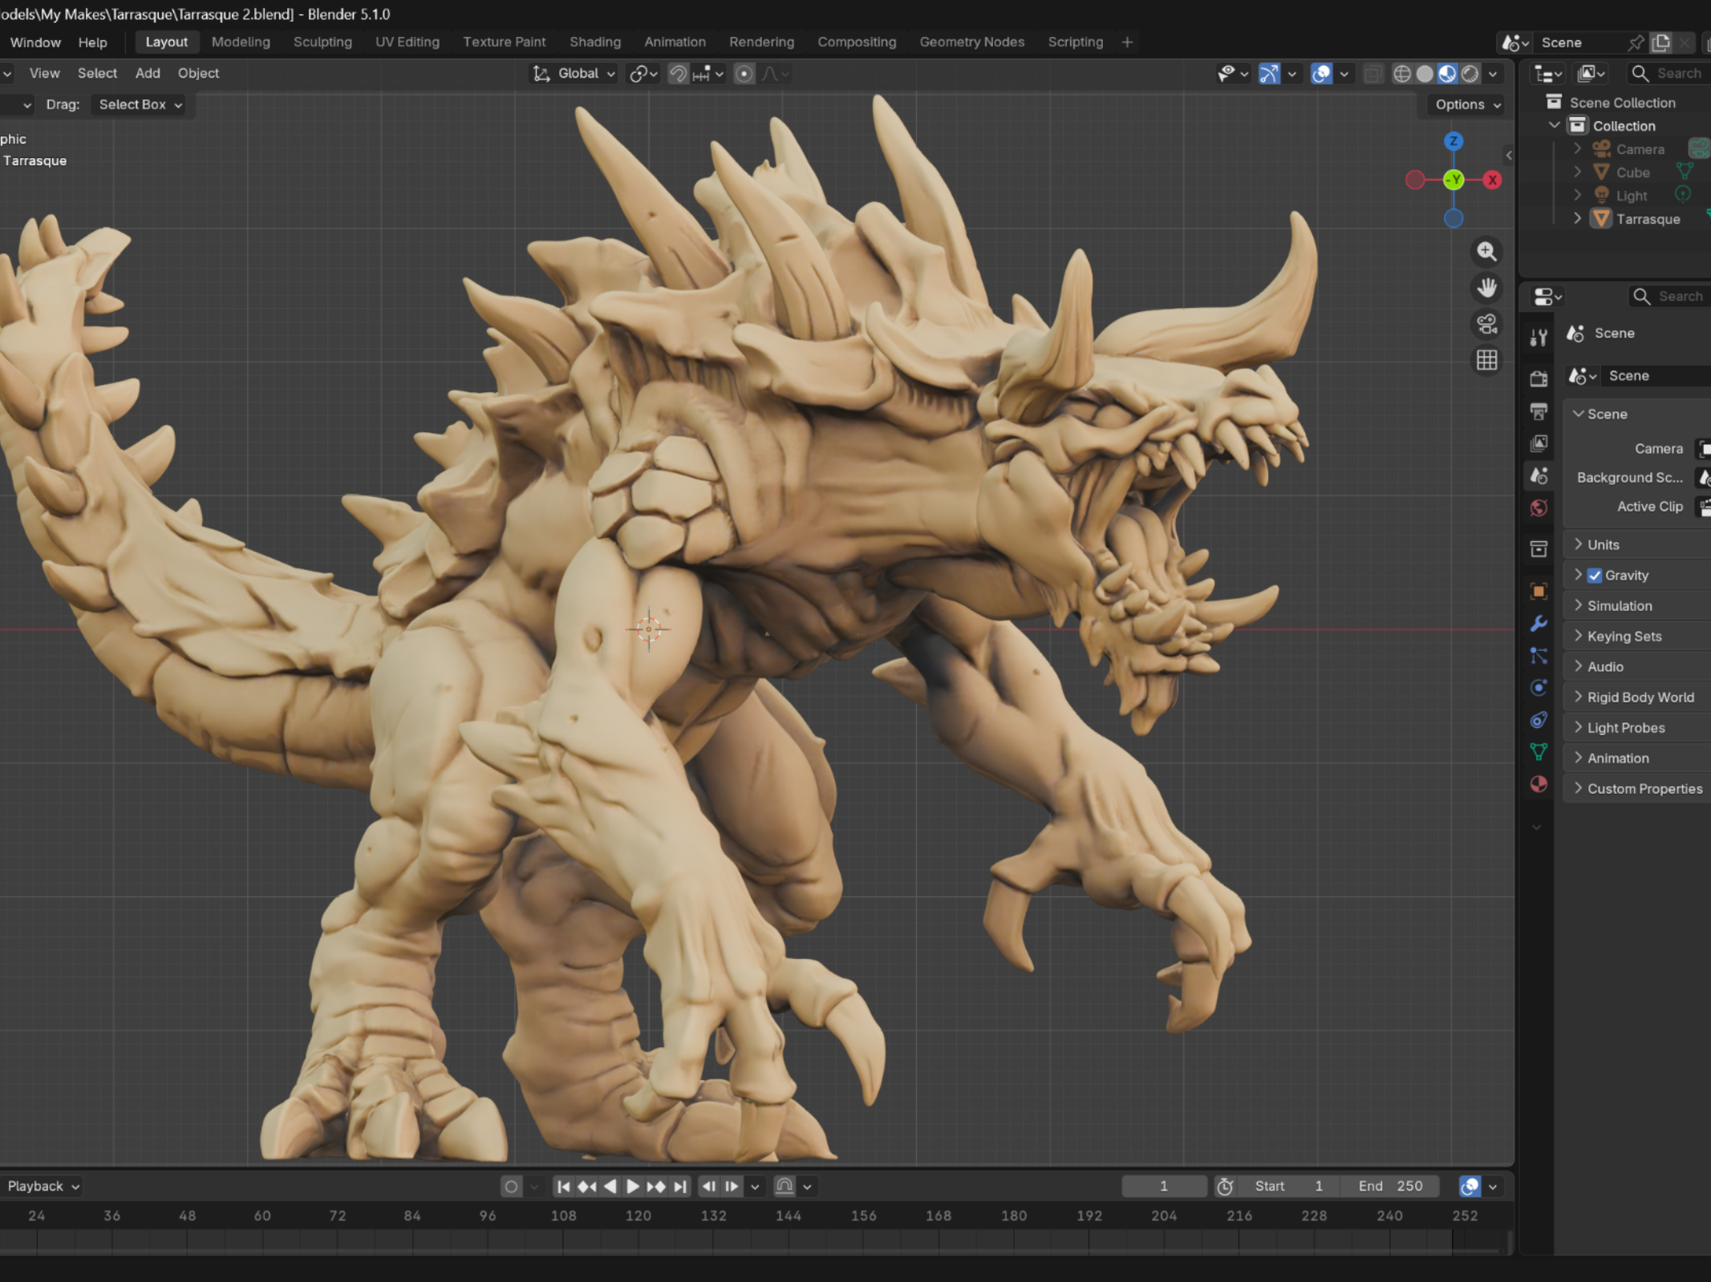The width and height of the screenshot is (1711, 1282).
Task: Click the End frame field
Action: coord(1390,1186)
